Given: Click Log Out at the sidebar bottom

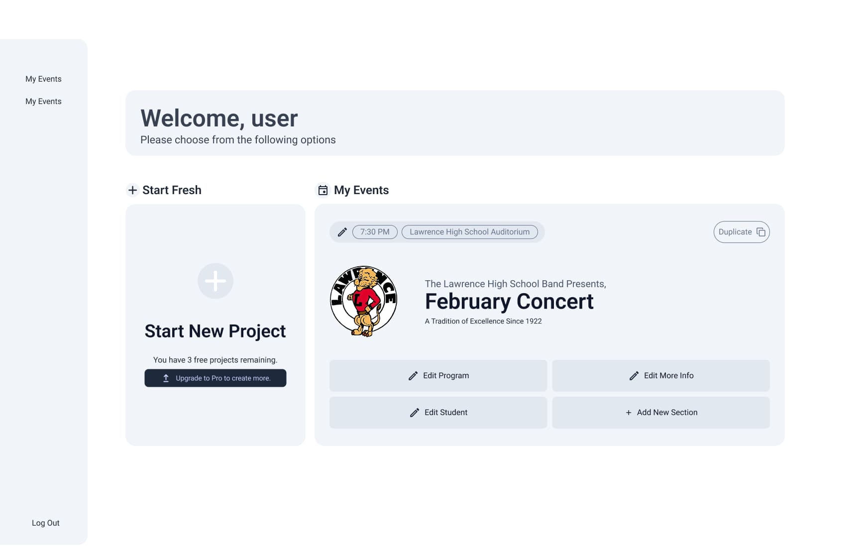Looking at the screenshot, I should (x=45, y=523).
